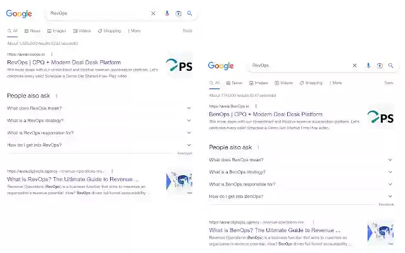Viewport: 405px width, 253px height.
Task: Click the PS logo thumbnail in left screenshot
Action: (x=179, y=65)
